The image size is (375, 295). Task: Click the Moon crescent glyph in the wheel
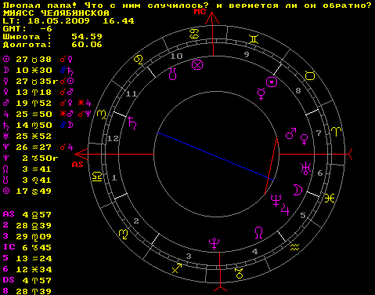pyautogui.click(x=297, y=190)
